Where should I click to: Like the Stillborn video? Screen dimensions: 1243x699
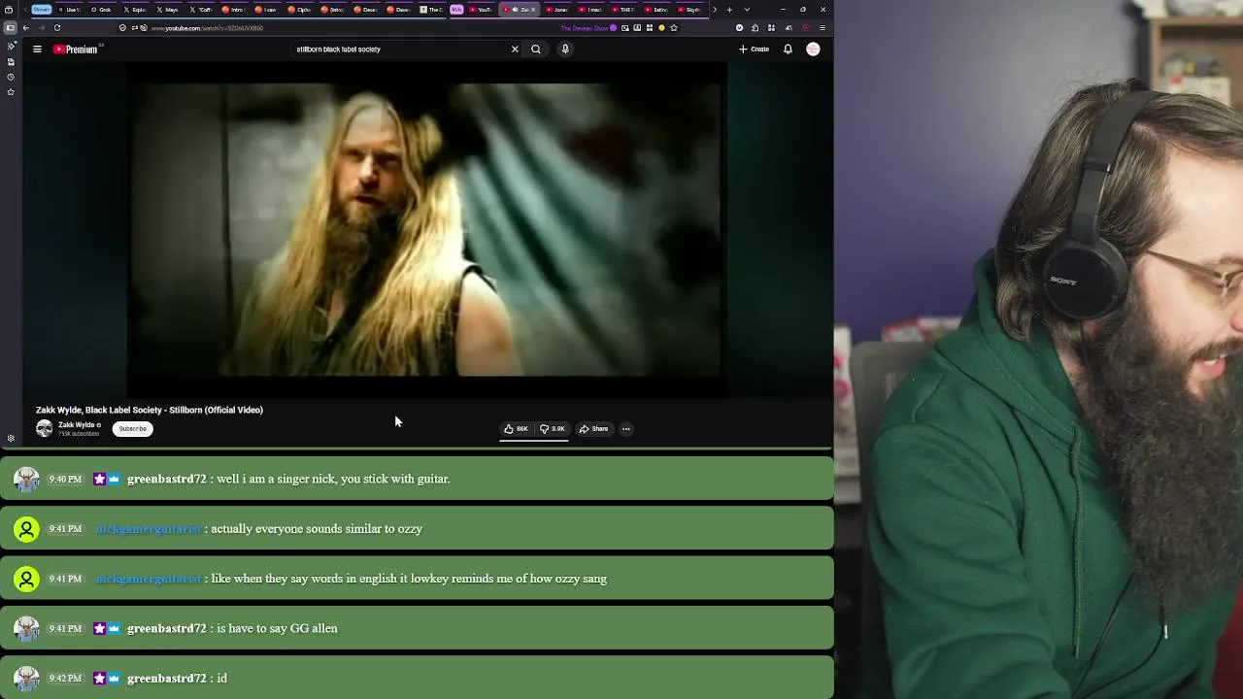pos(516,429)
